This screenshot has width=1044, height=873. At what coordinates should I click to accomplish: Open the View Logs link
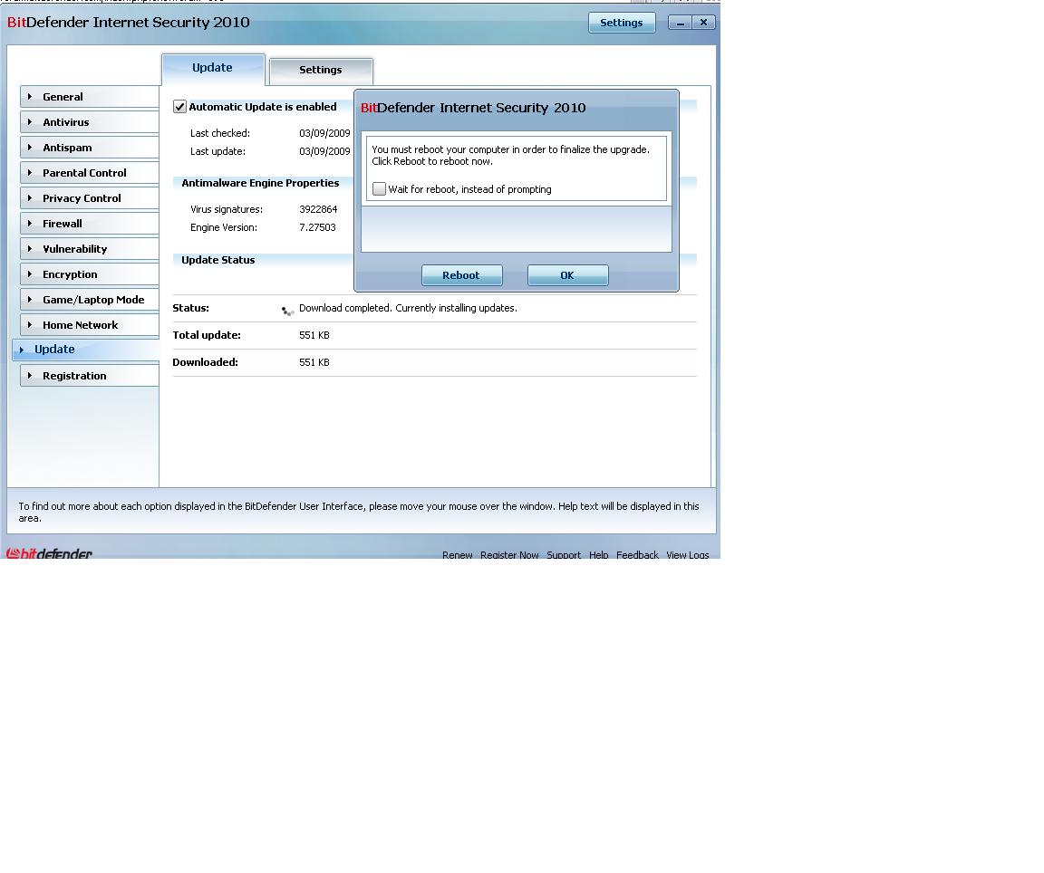(688, 554)
